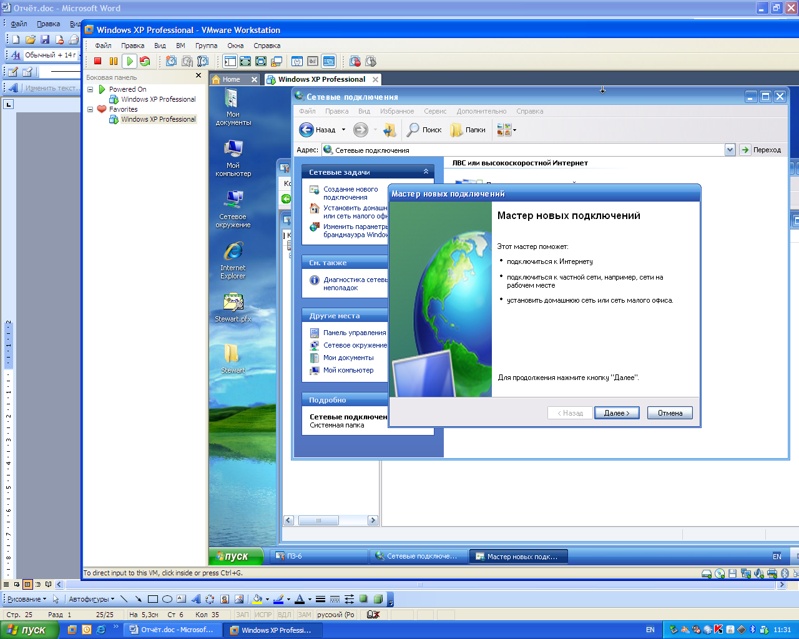Viewport: 799px width, 639px height.
Task: Select Windows XP Professional under Favorites
Action: [x=158, y=119]
